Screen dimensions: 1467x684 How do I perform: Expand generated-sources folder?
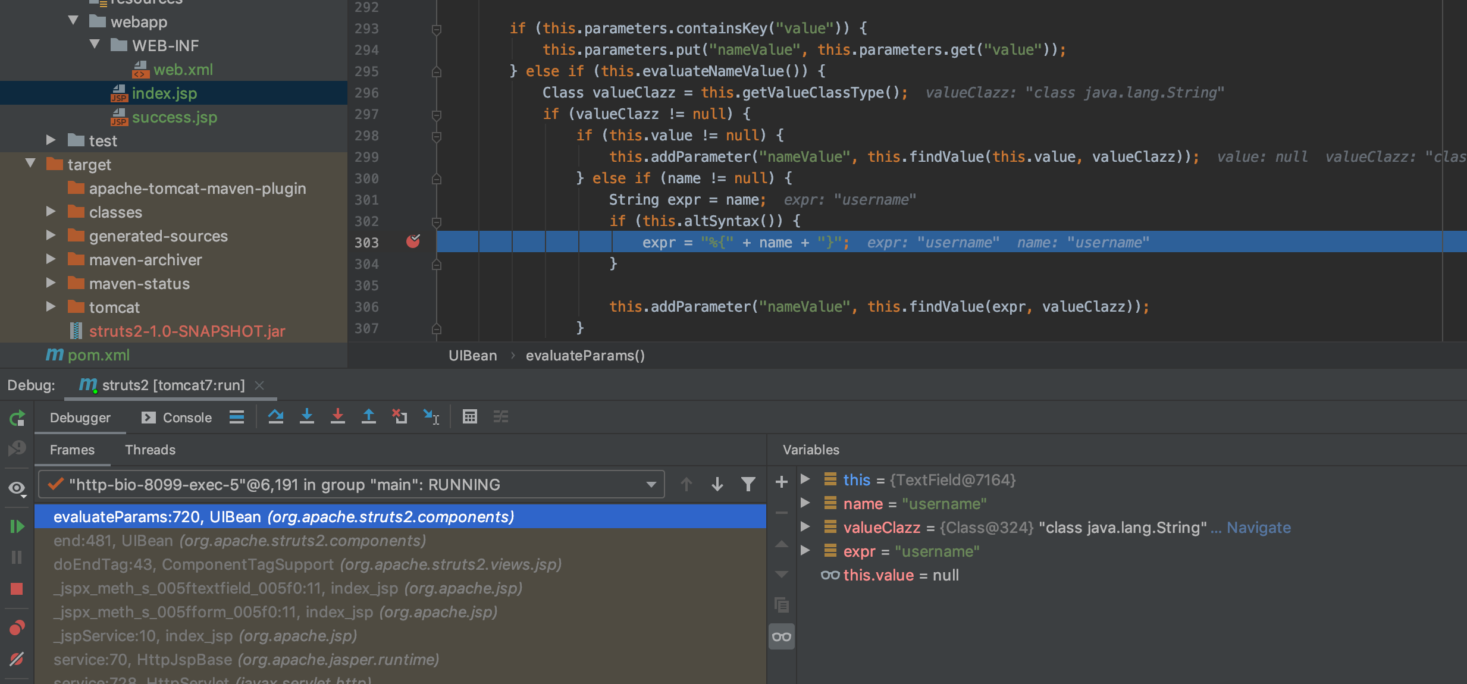[x=51, y=236]
